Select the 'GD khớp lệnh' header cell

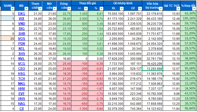(x=123, y=3)
